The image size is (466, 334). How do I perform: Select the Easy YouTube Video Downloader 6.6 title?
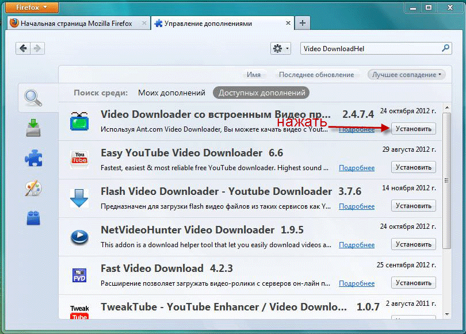(192, 153)
